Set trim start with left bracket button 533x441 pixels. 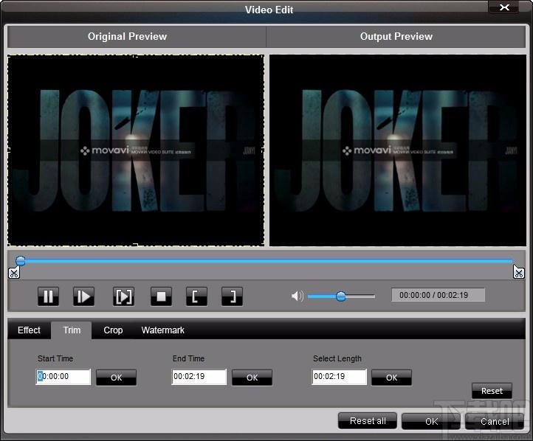click(x=197, y=296)
